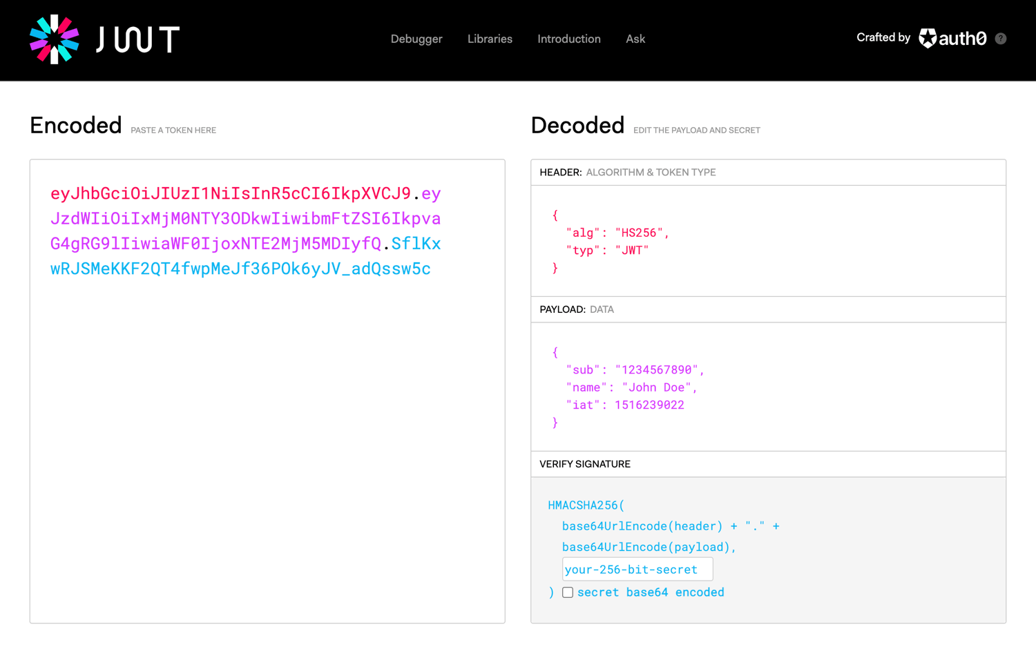Follow the Crafted by link

pos(883,37)
